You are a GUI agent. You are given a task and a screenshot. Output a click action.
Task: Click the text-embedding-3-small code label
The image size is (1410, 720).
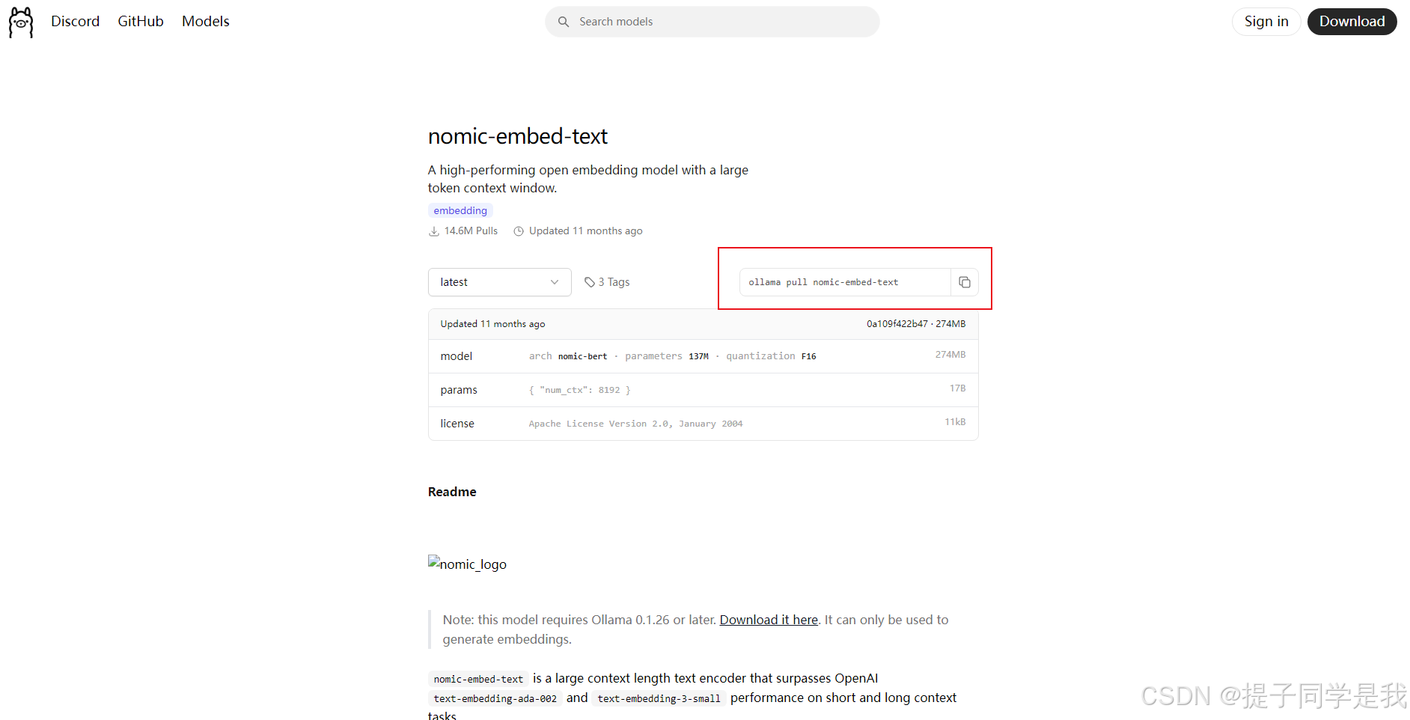pyautogui.click(x=658, y=698)
